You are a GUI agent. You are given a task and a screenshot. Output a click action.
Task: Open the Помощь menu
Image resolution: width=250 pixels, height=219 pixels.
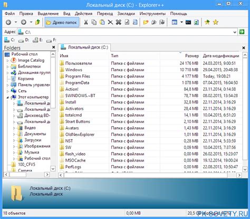[178, 14]
